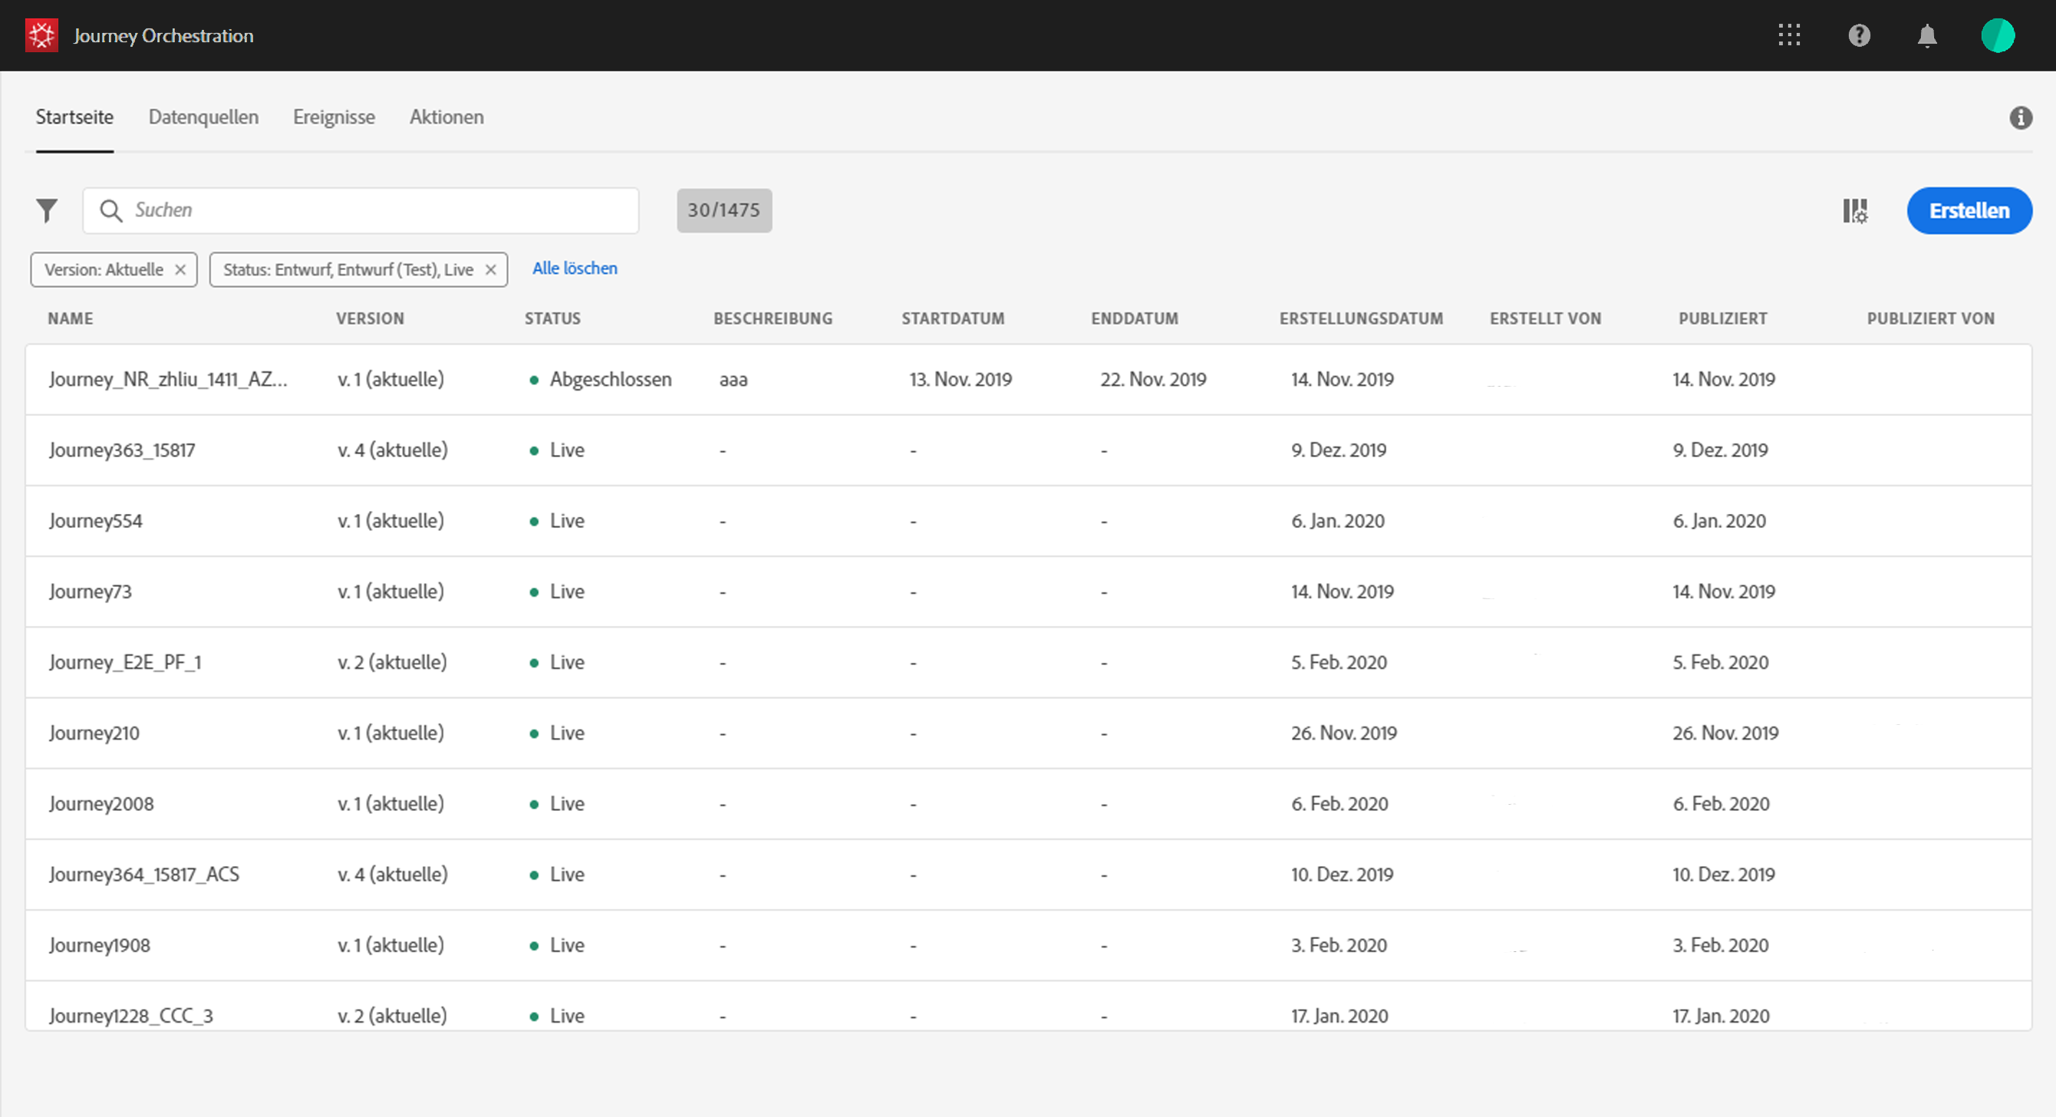Remove the Version: Aktuelle filter tag
The height and width of the screenshot is (1117, 2056).
[180, 270]
